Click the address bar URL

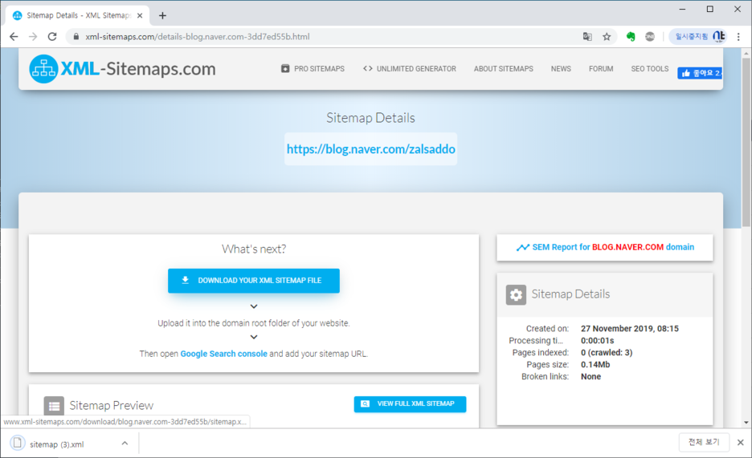coord(197,36)
